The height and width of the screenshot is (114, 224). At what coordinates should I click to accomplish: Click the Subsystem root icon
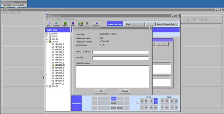tap(47, 34)
